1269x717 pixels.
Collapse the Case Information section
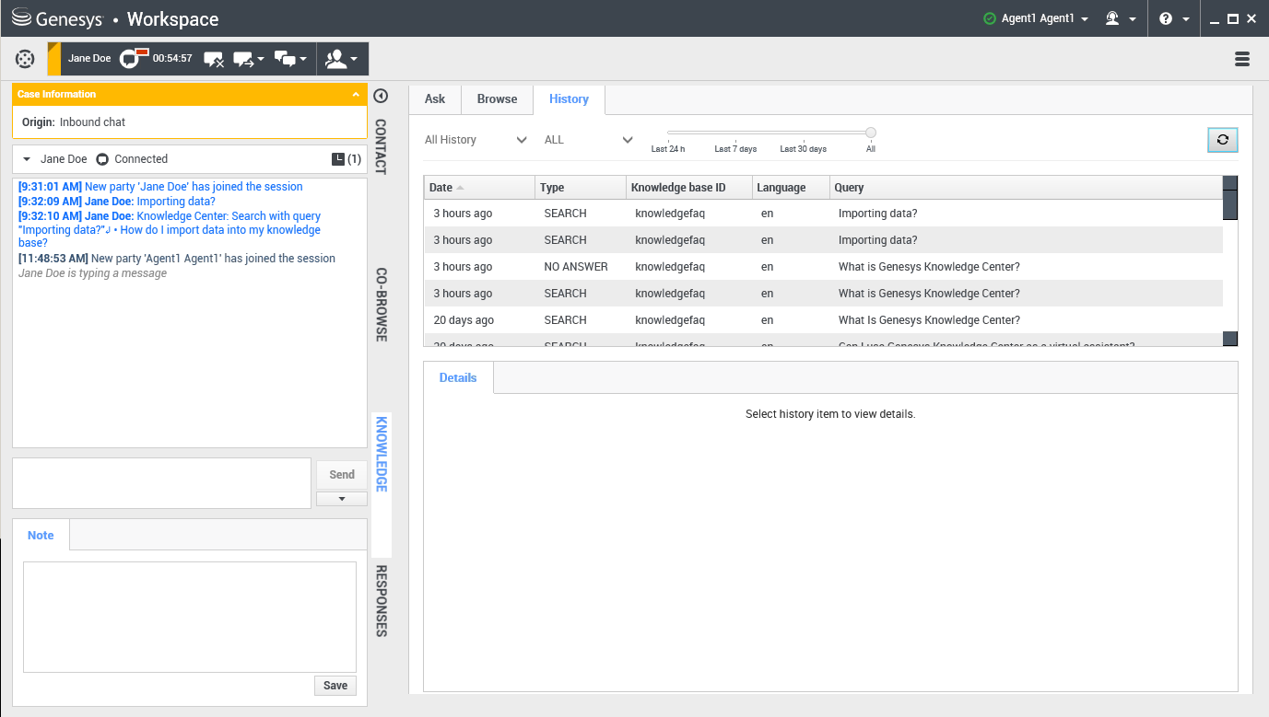(x=356, y=94)
